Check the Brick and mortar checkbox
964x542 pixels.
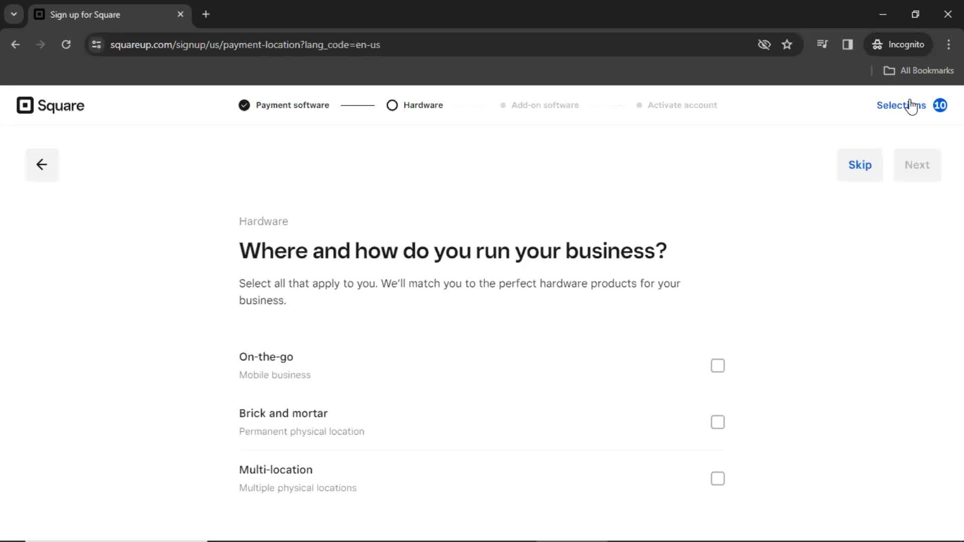[717, 422]
